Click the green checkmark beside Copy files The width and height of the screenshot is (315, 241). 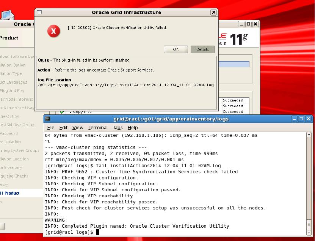tap(62, 112)
